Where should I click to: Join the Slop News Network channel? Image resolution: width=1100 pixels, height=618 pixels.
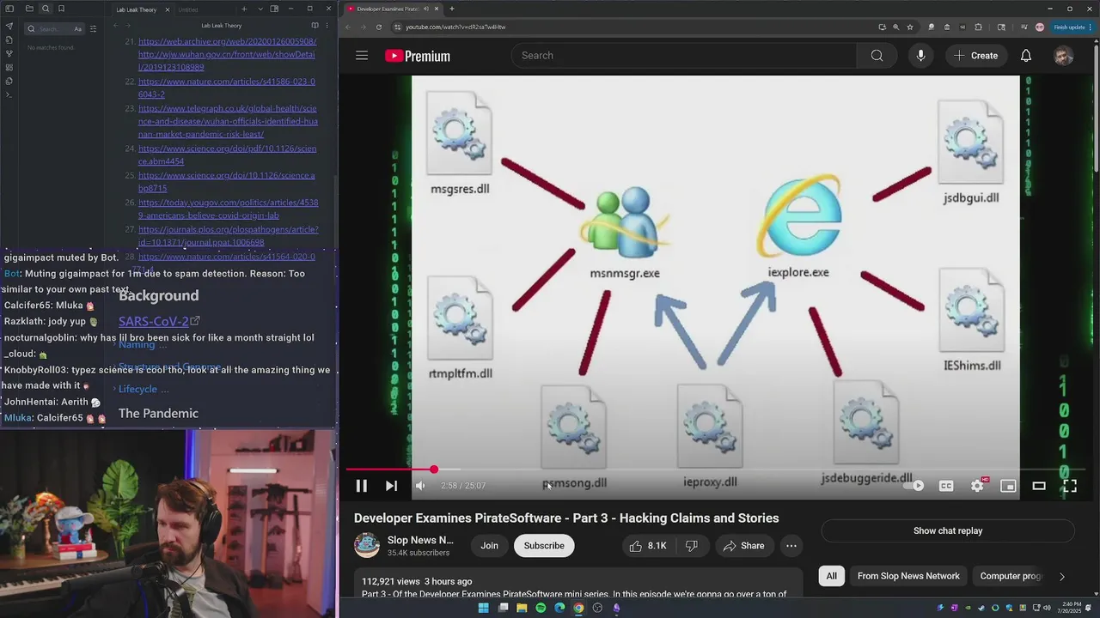[x=489, y=546]
